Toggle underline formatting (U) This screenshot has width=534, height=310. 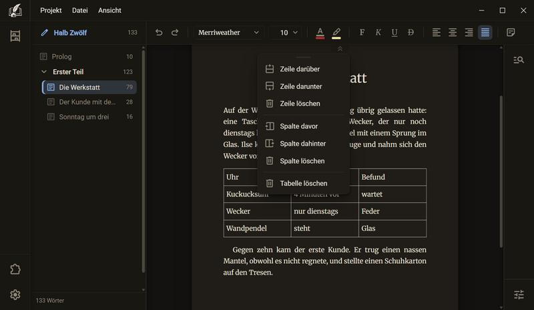pyautogui.click(x=394, y=32)
